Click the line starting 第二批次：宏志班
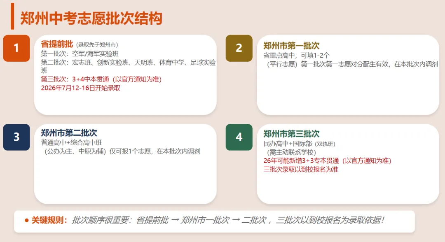This screenshot has height=242, width=445. (x=128, y=66)
